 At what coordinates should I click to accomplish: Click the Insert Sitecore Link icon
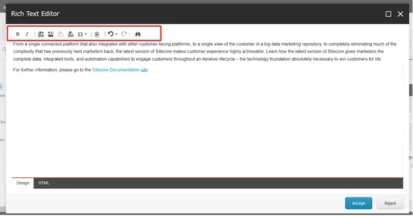coord(41,34)
